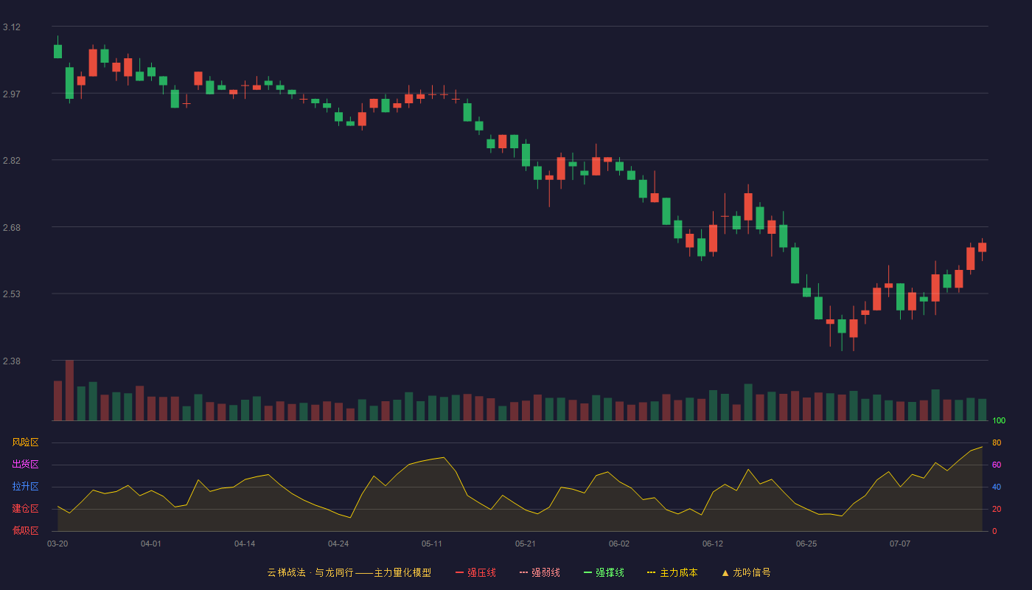Toggle the 强弱线 legend entry
1032x590 pixels.
tap(540, 572)
